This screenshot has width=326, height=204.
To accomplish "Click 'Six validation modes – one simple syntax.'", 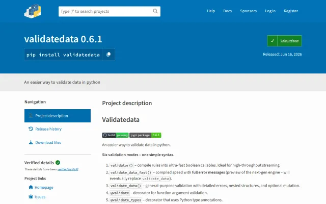I will click(x=138, y=155).
